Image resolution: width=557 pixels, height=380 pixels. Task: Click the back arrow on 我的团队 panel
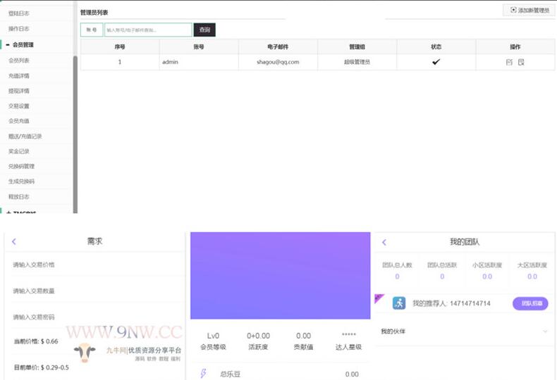coord(384,242)
